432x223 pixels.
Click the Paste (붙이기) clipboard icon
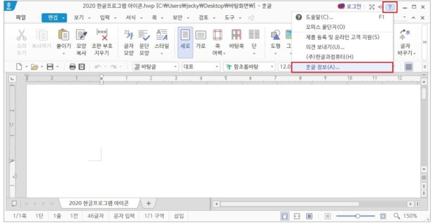tap(64, 35)
